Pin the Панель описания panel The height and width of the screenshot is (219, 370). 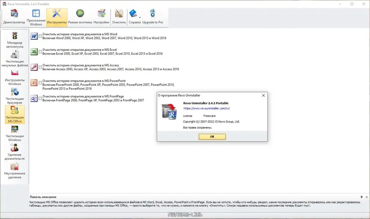pos(362,197)
